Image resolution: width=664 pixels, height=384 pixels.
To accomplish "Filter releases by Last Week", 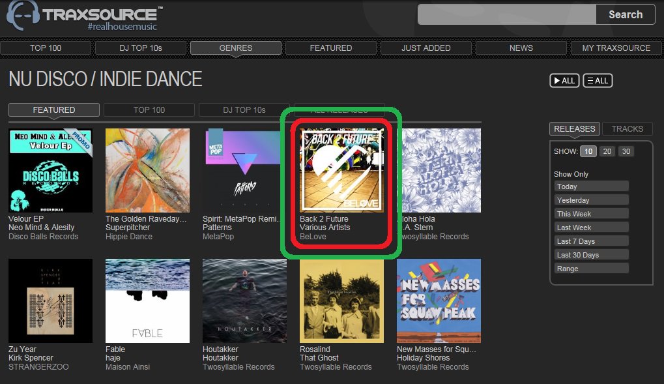I will point(591,228).
